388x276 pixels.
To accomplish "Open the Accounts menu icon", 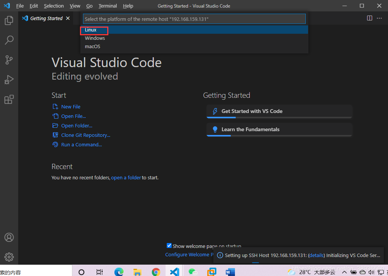I will tap(9, 237).
